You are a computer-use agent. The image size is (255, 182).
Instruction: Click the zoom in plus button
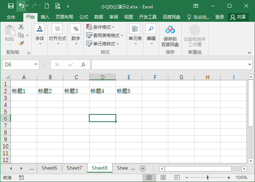point(229,178)
